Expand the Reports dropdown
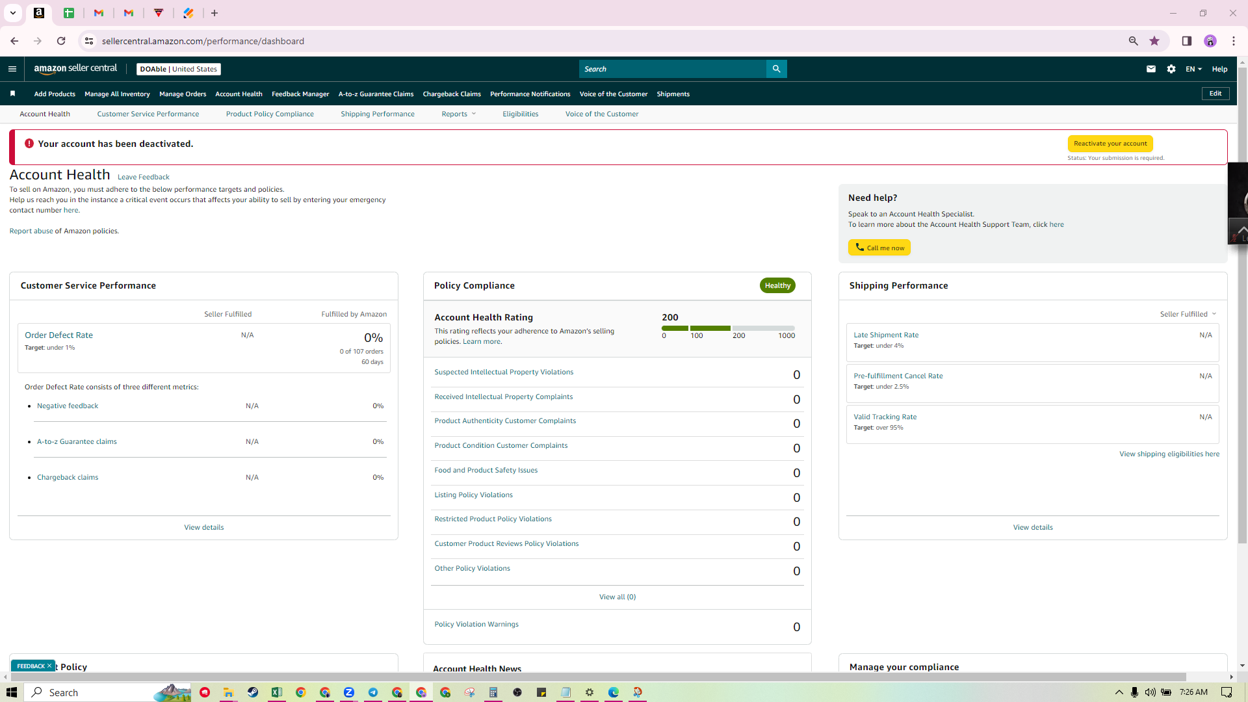1248x702 pixels. point(459,114)
